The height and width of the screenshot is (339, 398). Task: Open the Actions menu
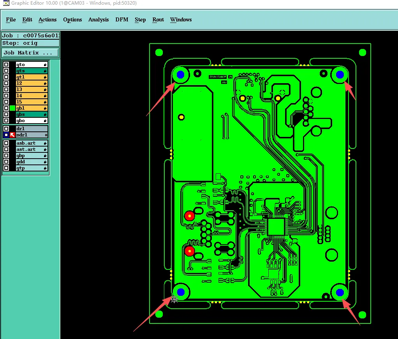[x=48, y=19]
